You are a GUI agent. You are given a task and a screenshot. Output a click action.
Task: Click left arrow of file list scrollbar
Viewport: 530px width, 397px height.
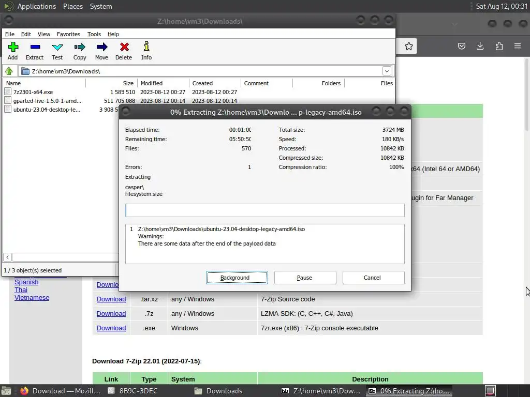click(x=7, y=257)
